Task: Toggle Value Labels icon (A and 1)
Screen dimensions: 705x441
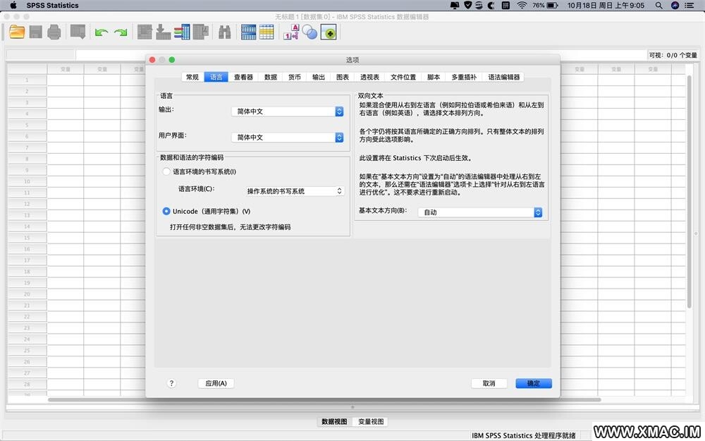Action: coord(290,32)
